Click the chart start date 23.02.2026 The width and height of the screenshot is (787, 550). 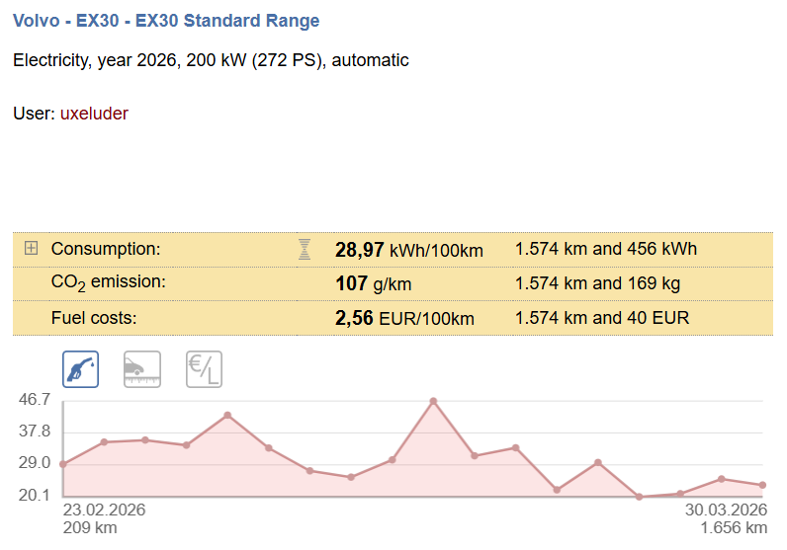[105, 510]
